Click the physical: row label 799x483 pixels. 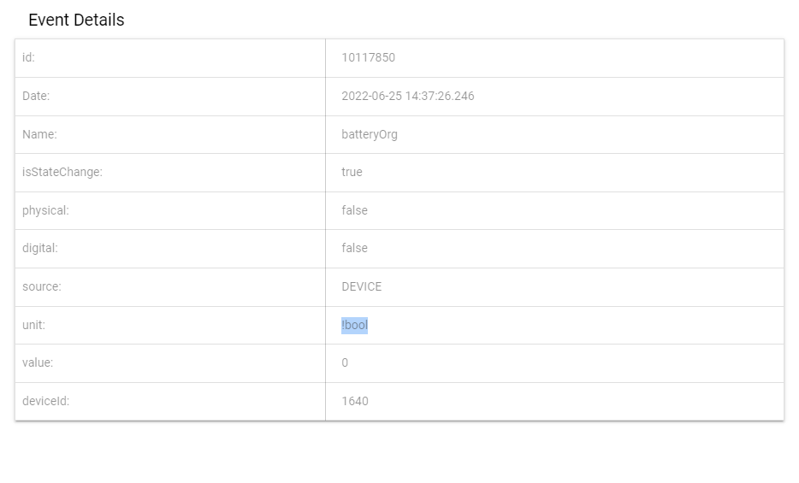coord(45,210)
